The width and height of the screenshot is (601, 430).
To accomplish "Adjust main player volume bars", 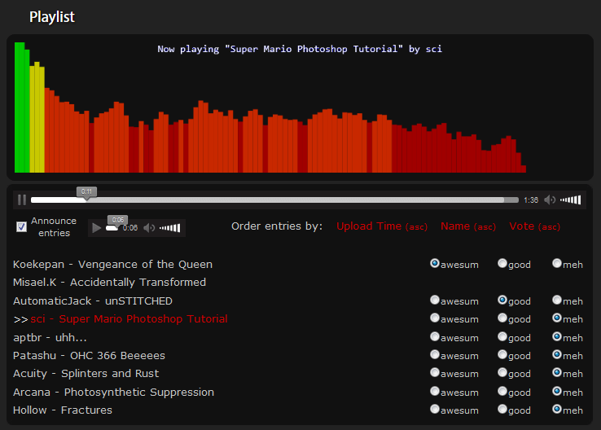I will pos(570,200).
